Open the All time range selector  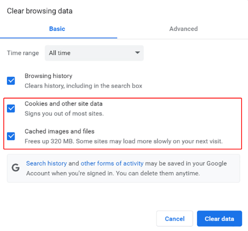point(94,53)
